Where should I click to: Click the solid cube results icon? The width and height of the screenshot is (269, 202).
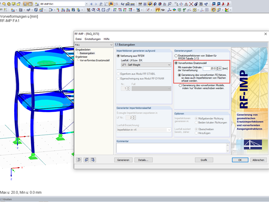[x=179, y=10]
